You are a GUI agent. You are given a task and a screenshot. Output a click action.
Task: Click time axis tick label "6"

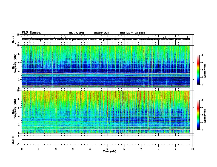point(124,149)
